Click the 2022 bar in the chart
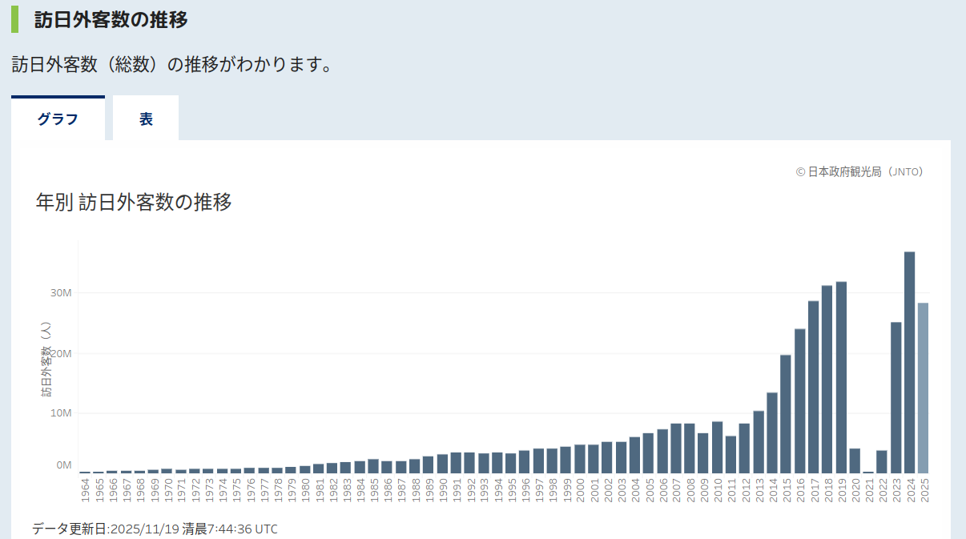The height and width of the screenshot is (539, 966). [882, 461]
